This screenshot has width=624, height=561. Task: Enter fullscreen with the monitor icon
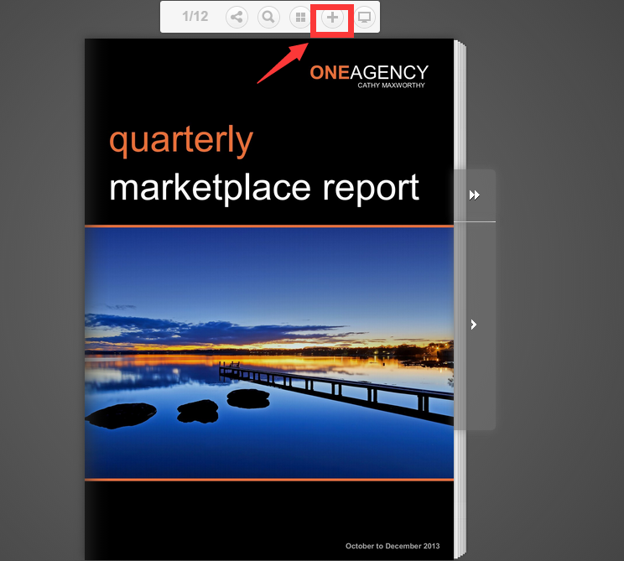364,17
